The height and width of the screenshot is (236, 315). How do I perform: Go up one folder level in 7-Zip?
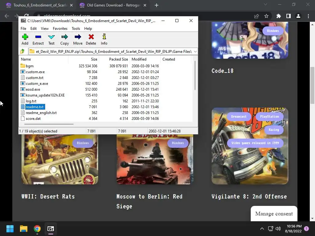pos(22,51)
